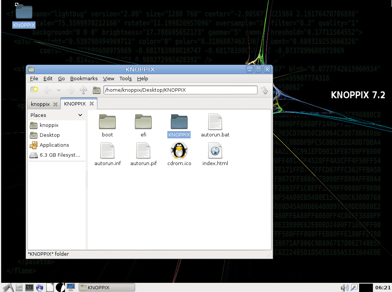This screenshot has width=392, height=292.
Task: Click the black CPU monitor graph in tray
Action: [366, 288]
